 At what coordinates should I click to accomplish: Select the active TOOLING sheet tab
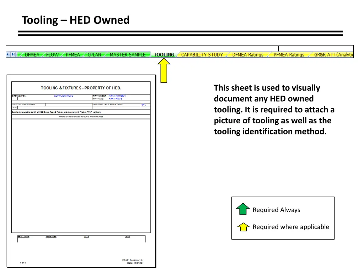tap(164, 55)
